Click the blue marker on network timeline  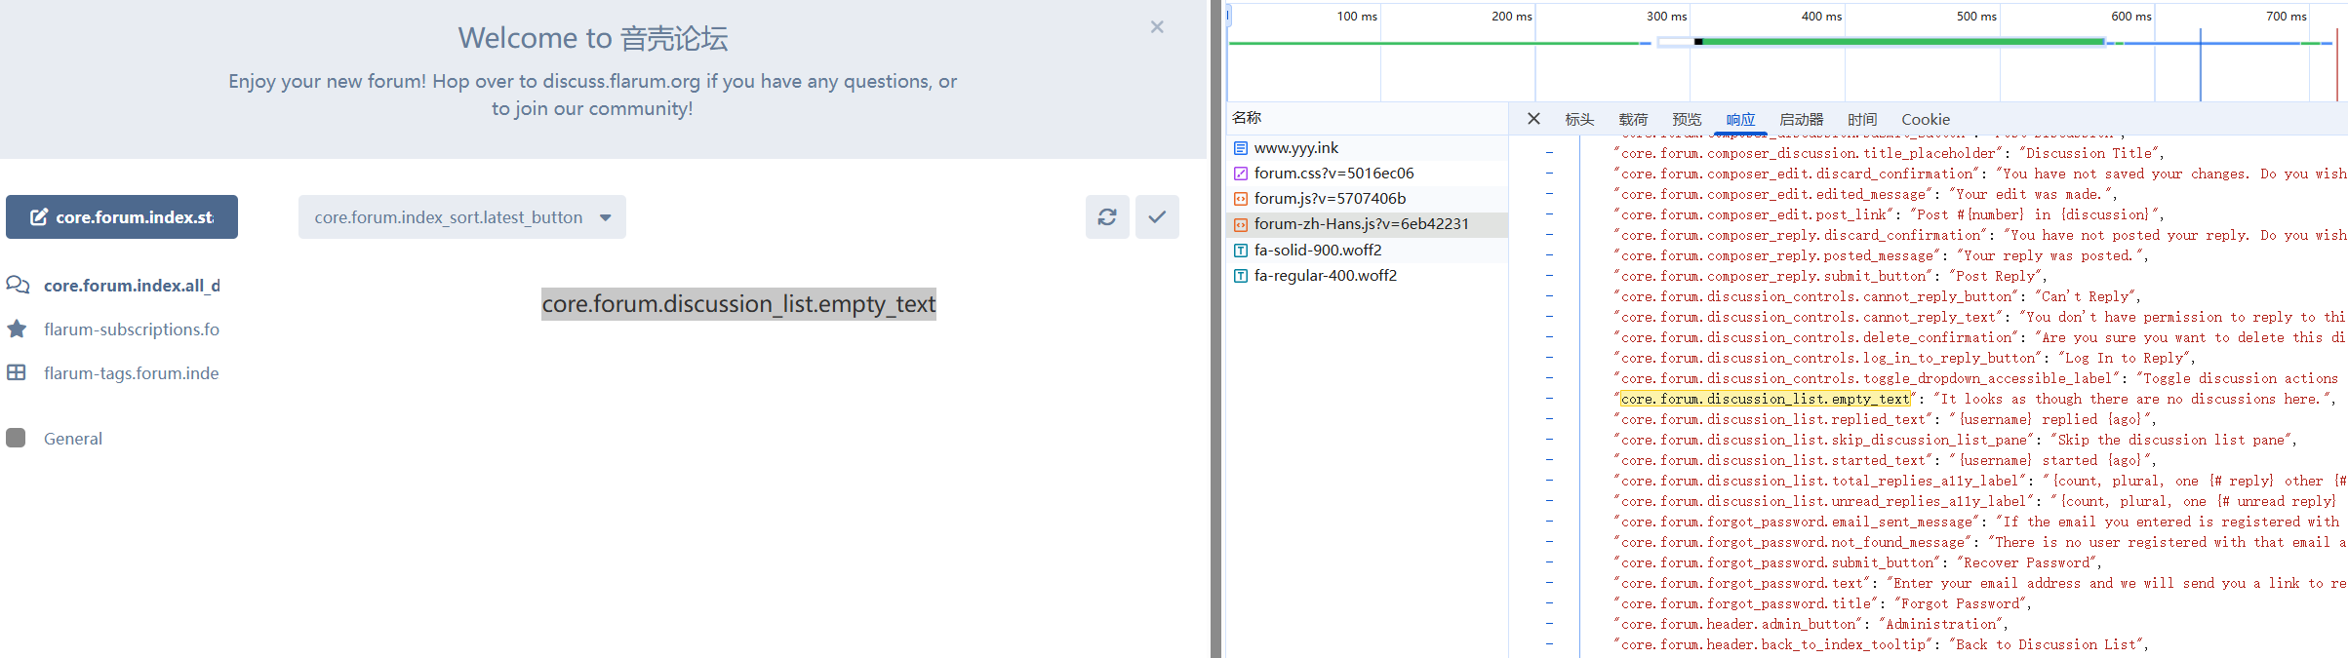click(2200, 63)
